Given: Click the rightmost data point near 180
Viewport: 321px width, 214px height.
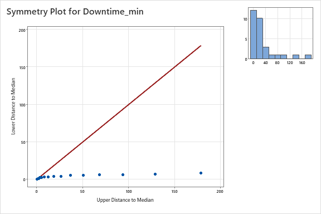Looking at the screenshot, I should (201, 173).
